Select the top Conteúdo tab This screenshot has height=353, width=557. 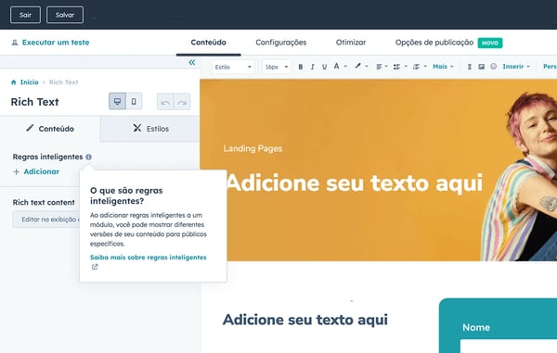pyautogui.click(x=209, y=43)
